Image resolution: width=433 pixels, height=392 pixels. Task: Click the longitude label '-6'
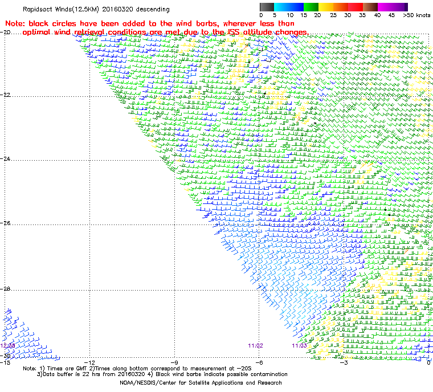259,362
